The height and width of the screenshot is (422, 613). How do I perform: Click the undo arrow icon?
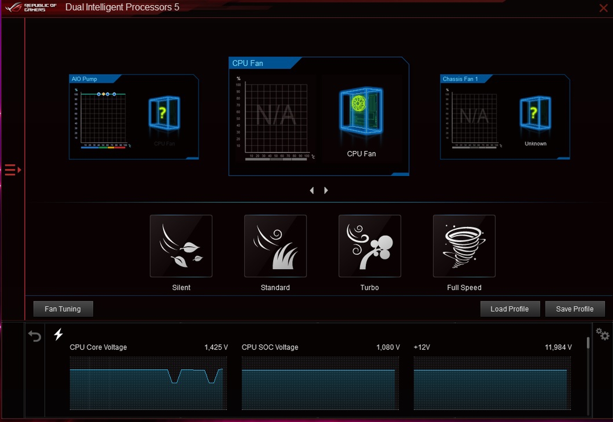[x=34, y=336]
